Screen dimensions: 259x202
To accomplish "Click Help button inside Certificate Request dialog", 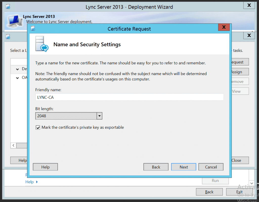I will tap(45, 167).
